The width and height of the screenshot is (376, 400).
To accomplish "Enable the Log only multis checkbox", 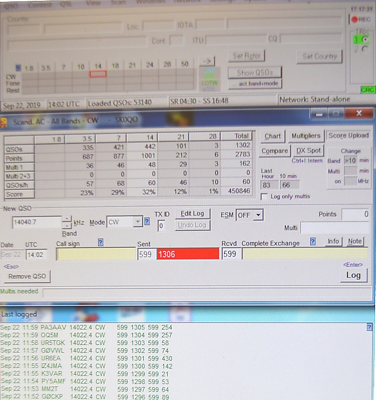I will point(264,196).
